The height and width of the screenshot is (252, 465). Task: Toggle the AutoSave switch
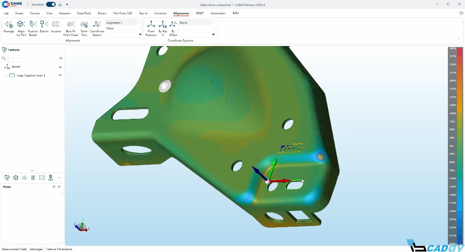click(x=51, y=5)
